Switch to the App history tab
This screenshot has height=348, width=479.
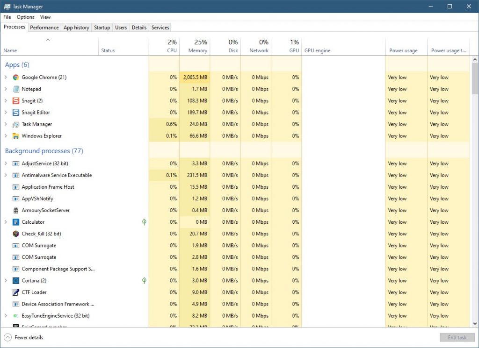pos(76,28)
